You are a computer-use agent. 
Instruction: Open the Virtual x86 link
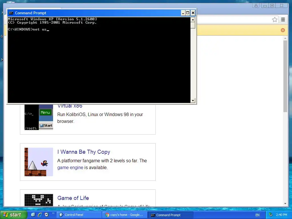pyautogui.click(x=70, y=106)
